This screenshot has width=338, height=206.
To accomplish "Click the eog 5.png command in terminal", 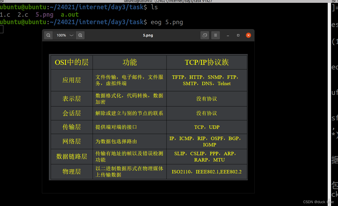I will point(167,22).
